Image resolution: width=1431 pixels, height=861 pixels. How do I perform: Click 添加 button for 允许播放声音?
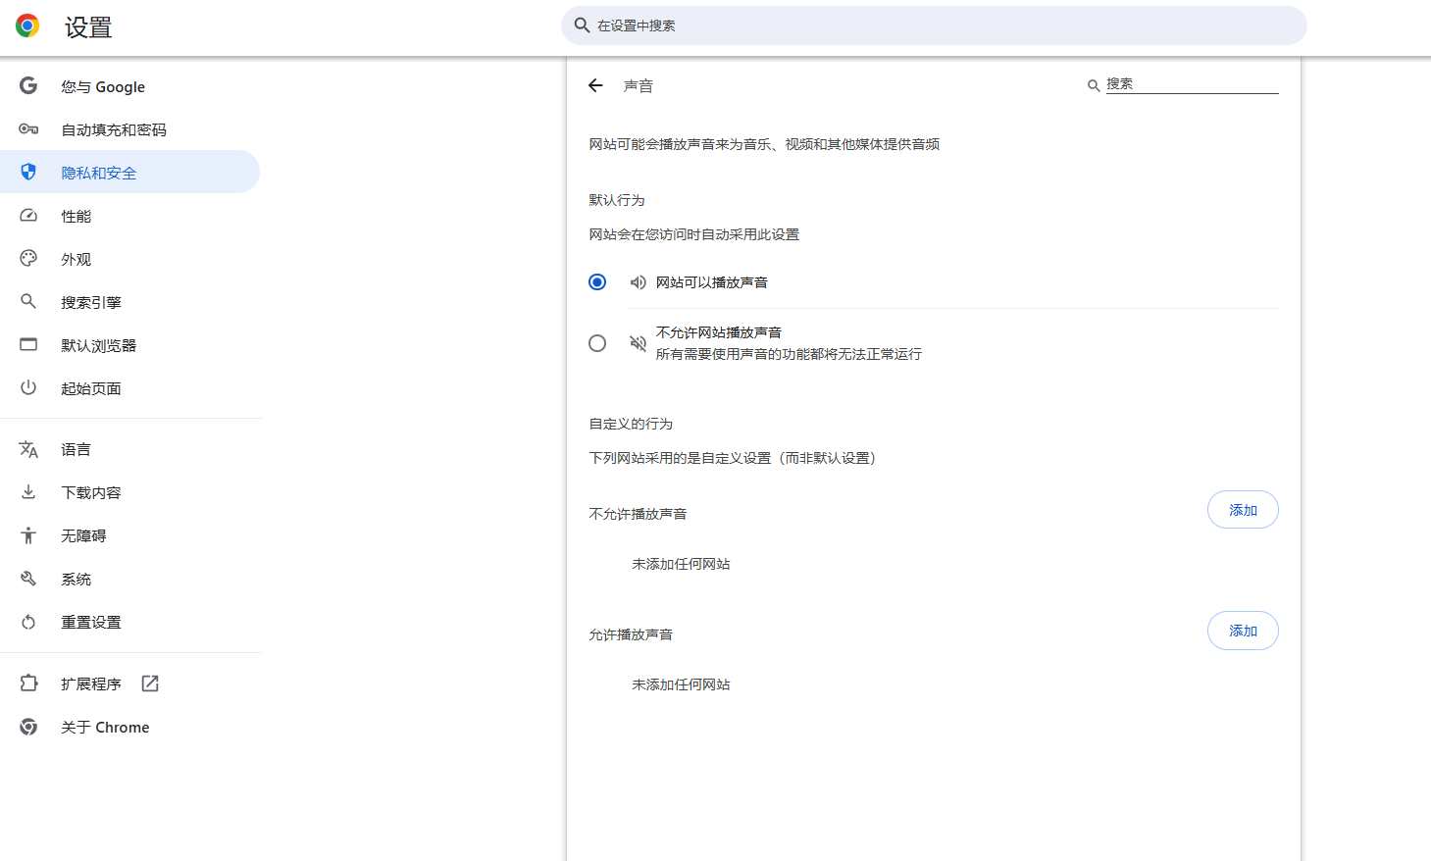click(x=1242, y=631)
